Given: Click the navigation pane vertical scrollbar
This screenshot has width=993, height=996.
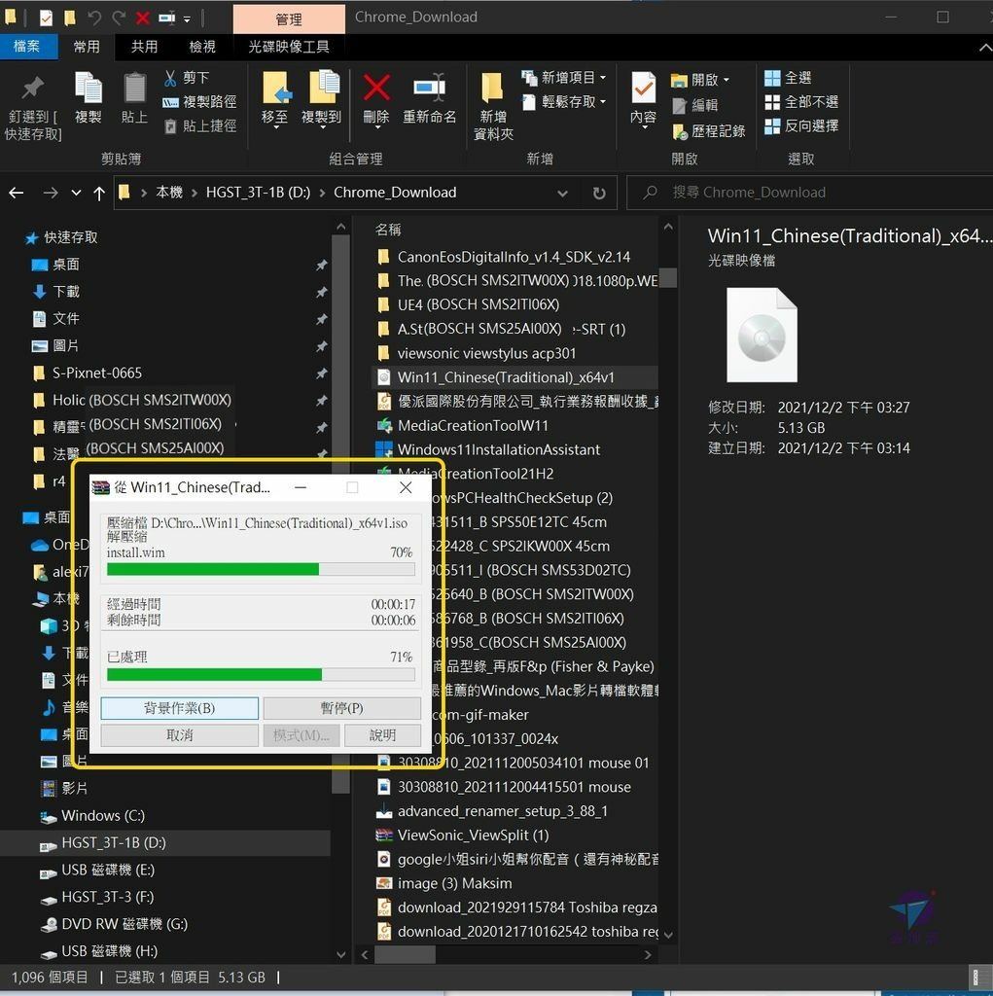Looking at the screenshot, I should (340, 515).
